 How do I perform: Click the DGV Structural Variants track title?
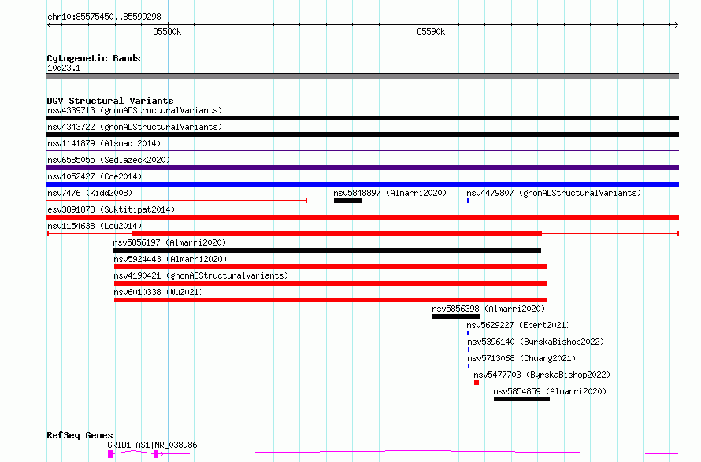110,101
